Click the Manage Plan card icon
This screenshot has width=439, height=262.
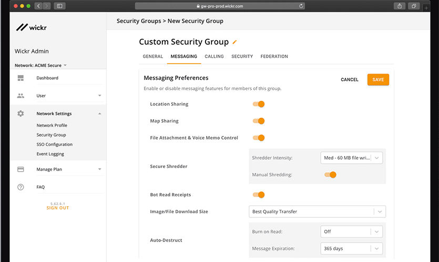(x=21, y=169)
